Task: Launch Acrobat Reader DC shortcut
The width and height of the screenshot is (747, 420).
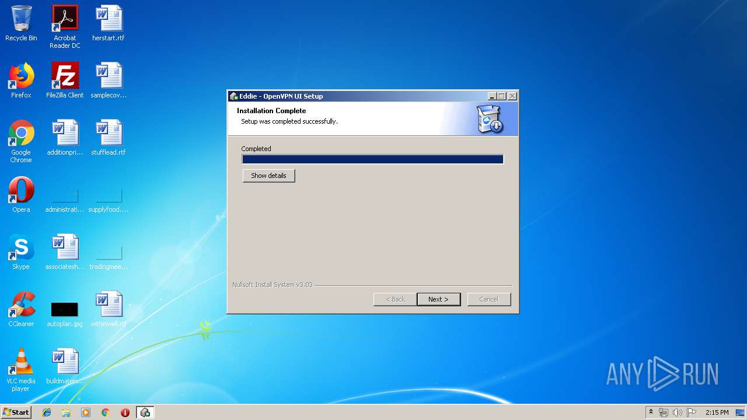Action: click(65, 27)
